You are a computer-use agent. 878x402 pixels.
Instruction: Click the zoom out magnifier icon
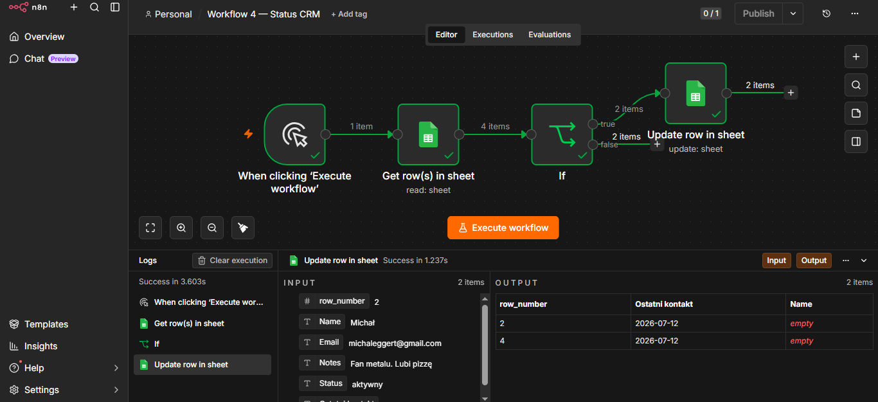coord(212,228)
